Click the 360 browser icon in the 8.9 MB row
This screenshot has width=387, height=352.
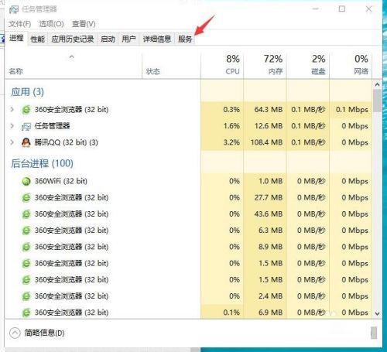pyautogui.click(x=26, y=247)
